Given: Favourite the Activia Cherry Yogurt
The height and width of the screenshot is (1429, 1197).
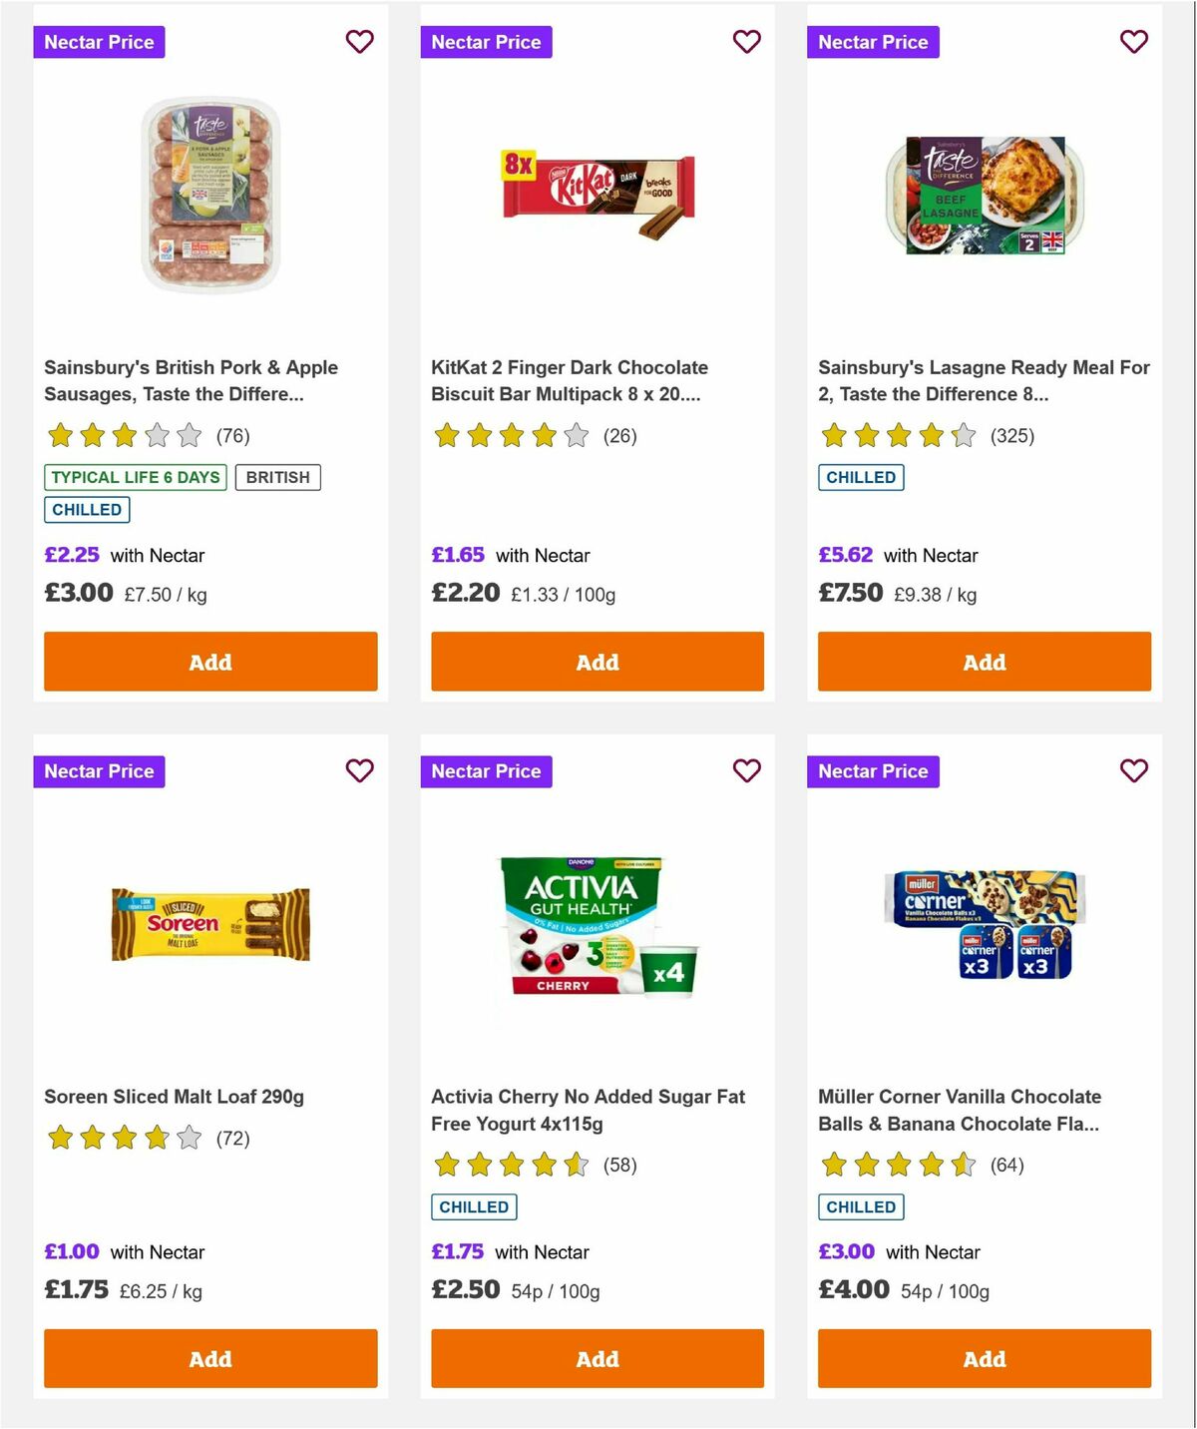Looking at the screenshot, I should [x=746, y=770].
